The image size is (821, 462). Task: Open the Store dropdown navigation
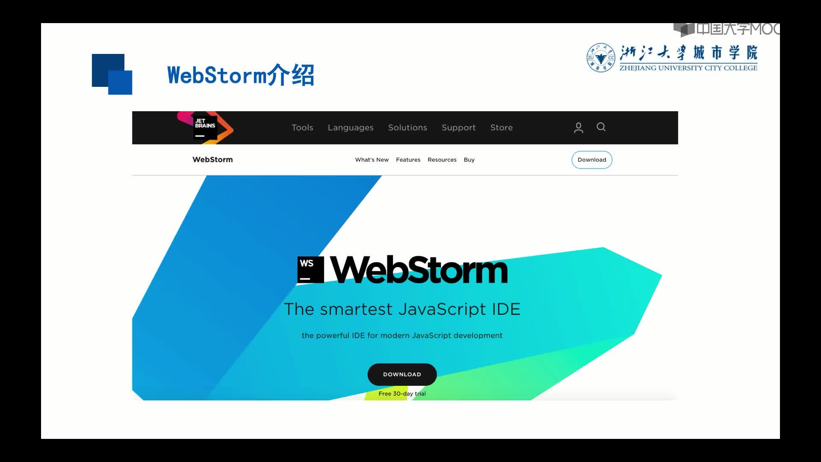(x=501, y=127)
